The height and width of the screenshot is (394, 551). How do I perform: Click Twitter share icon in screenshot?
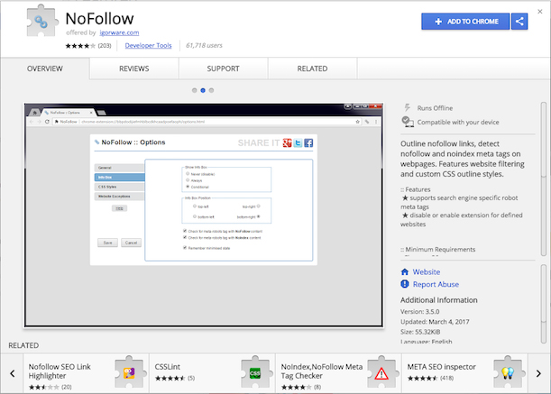[x=298, y=143]
